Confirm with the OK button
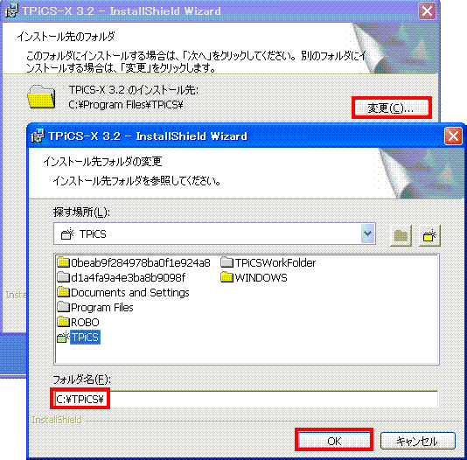467x460 pixels. click(334, 441)
